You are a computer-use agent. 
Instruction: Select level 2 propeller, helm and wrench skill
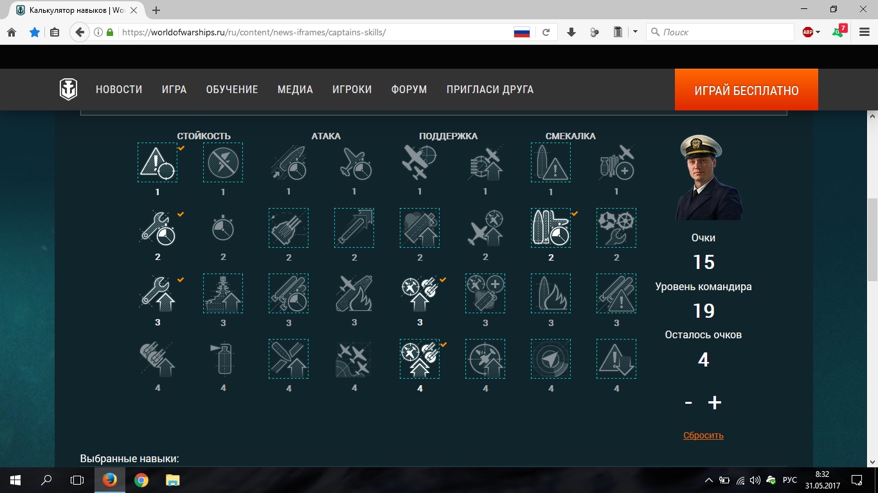pyautogui.click(x=616, y=228)
